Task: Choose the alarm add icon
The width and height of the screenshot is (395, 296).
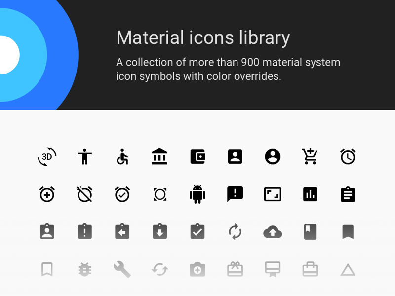Action: 47,194
